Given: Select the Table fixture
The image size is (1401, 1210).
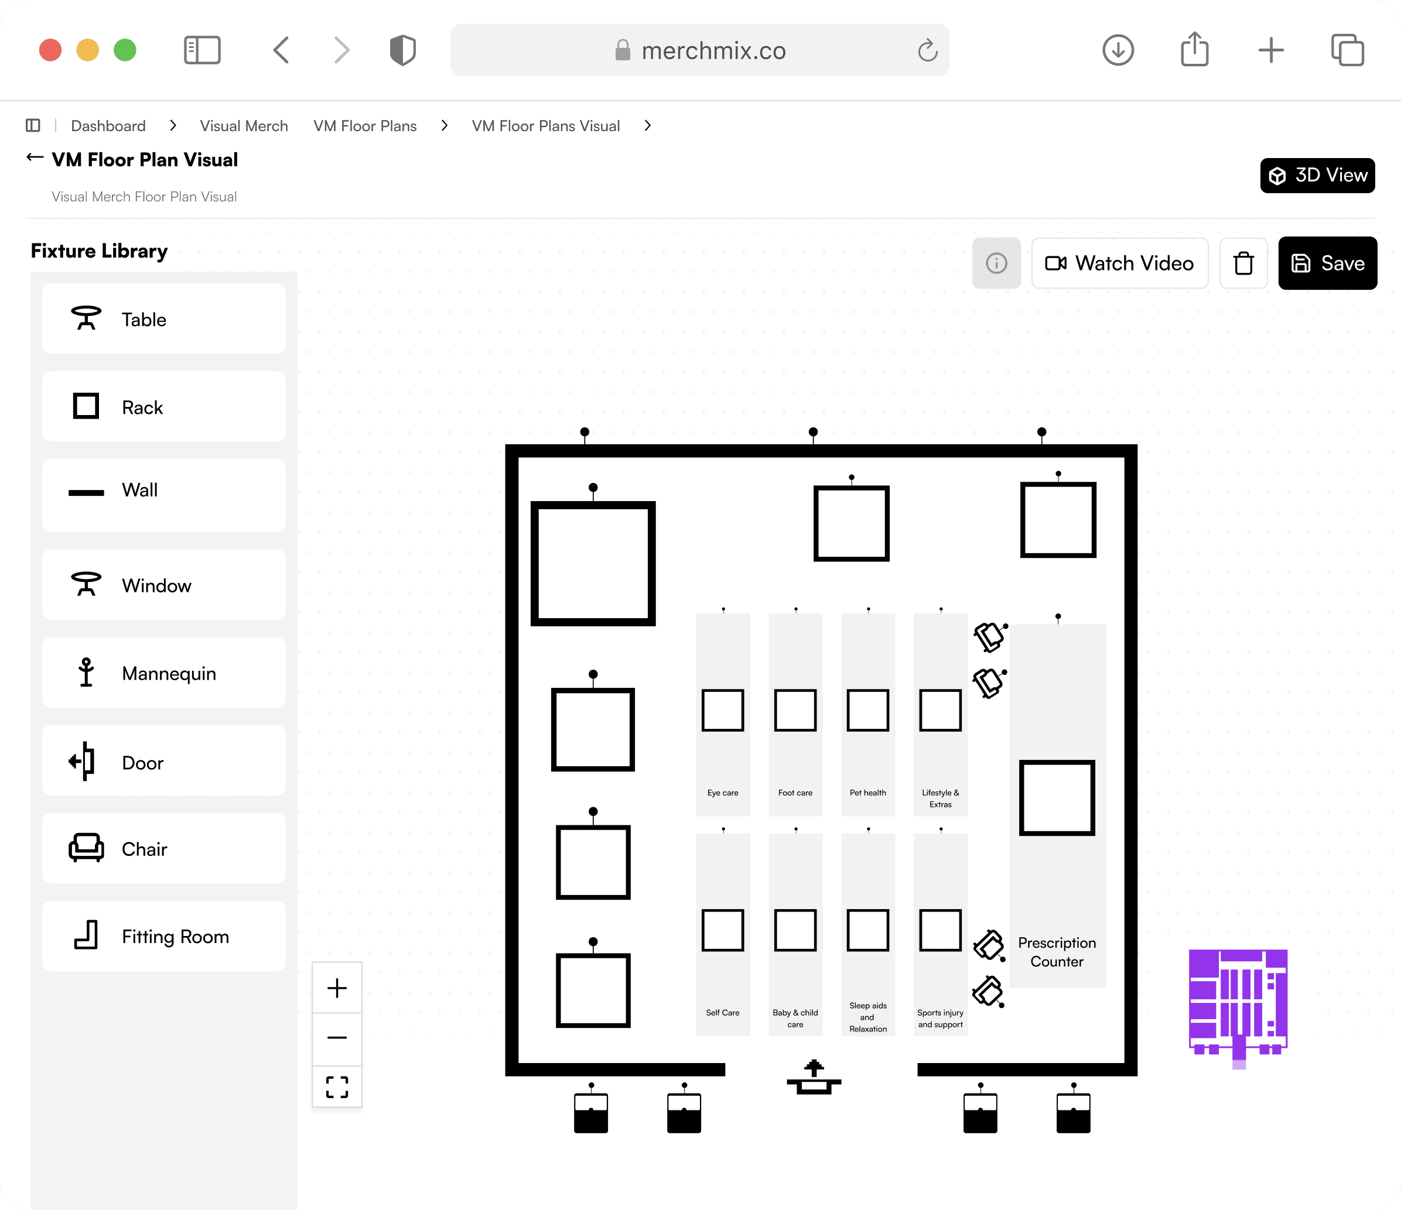Looking at the screenshot, I should 163,319.
